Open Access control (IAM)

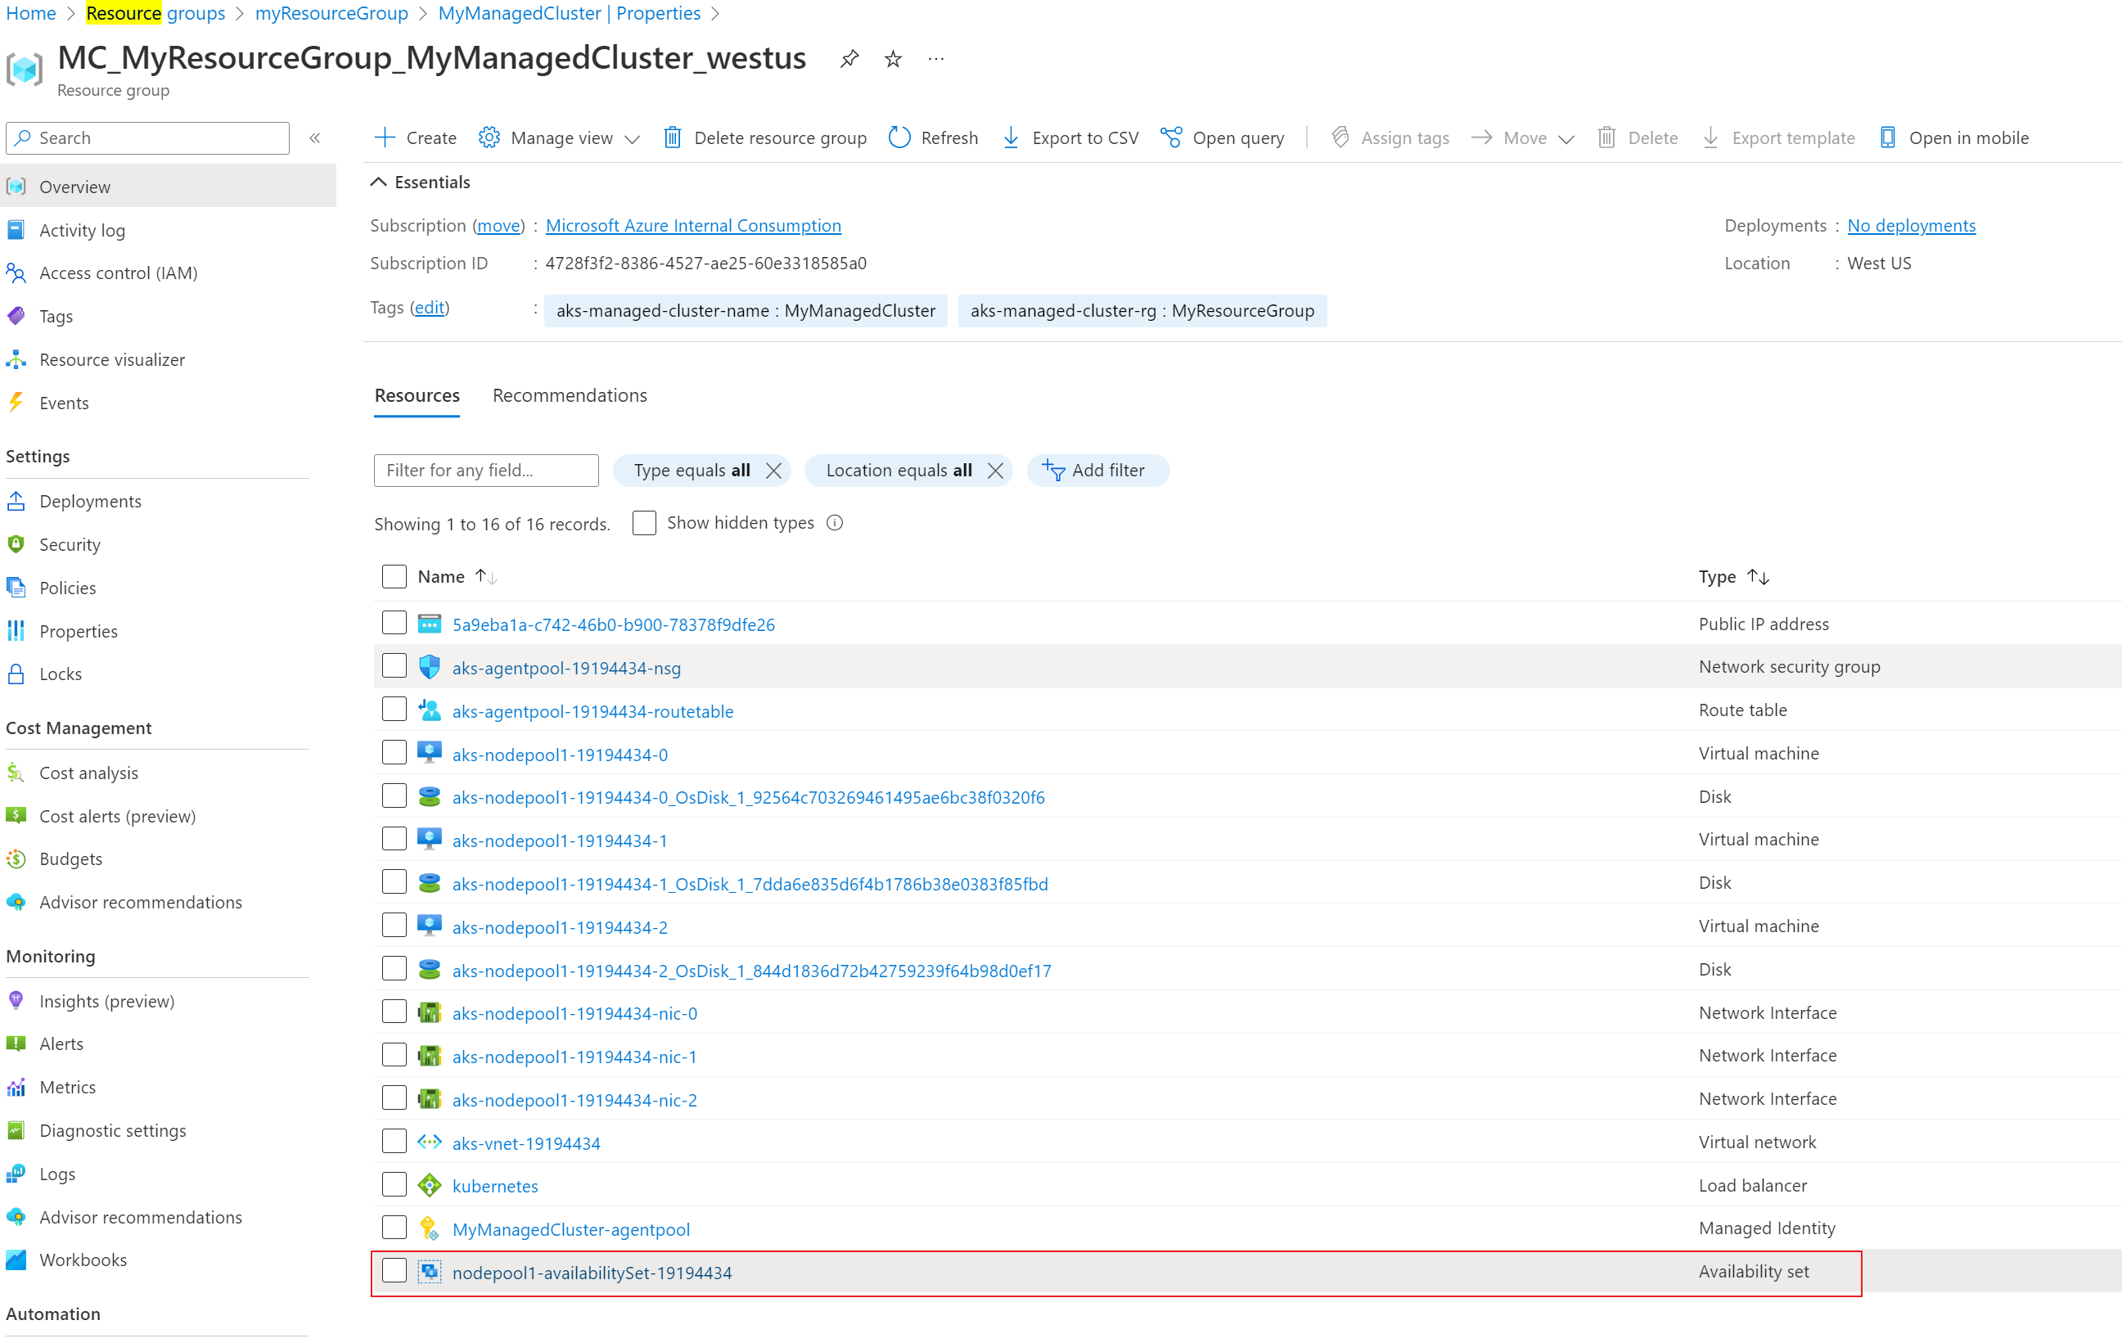tap(119, 273)
